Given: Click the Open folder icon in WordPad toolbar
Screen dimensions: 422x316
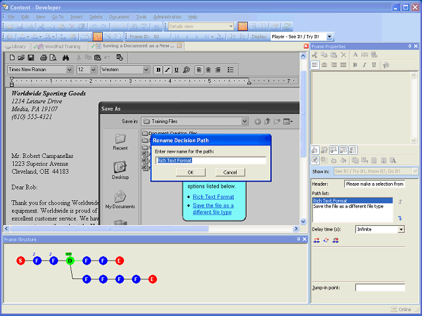Looking at the screenshot, I should click(21, 57).
